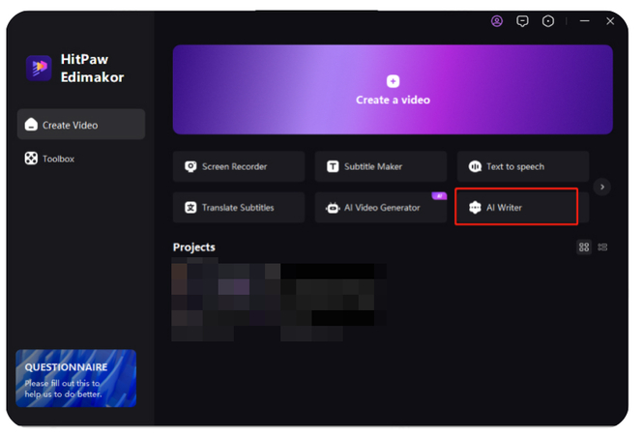Screen dimensions: 643x435
Task: Open Text to speech tool
Action: (523, 166)
